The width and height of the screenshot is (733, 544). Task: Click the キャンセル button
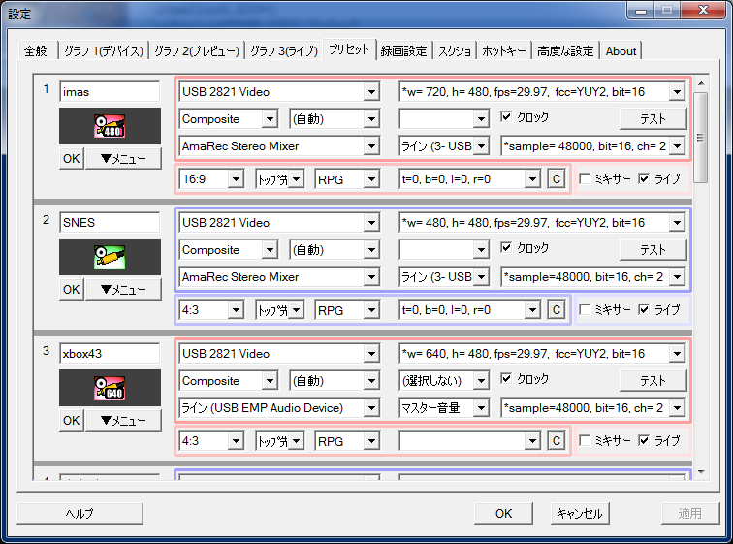click(x=580, y=513)
